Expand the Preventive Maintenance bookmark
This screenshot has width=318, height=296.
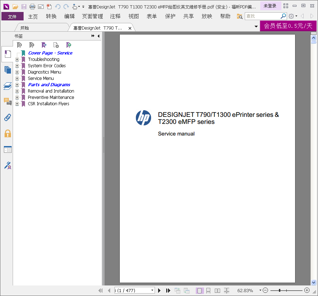click(17, 97)
